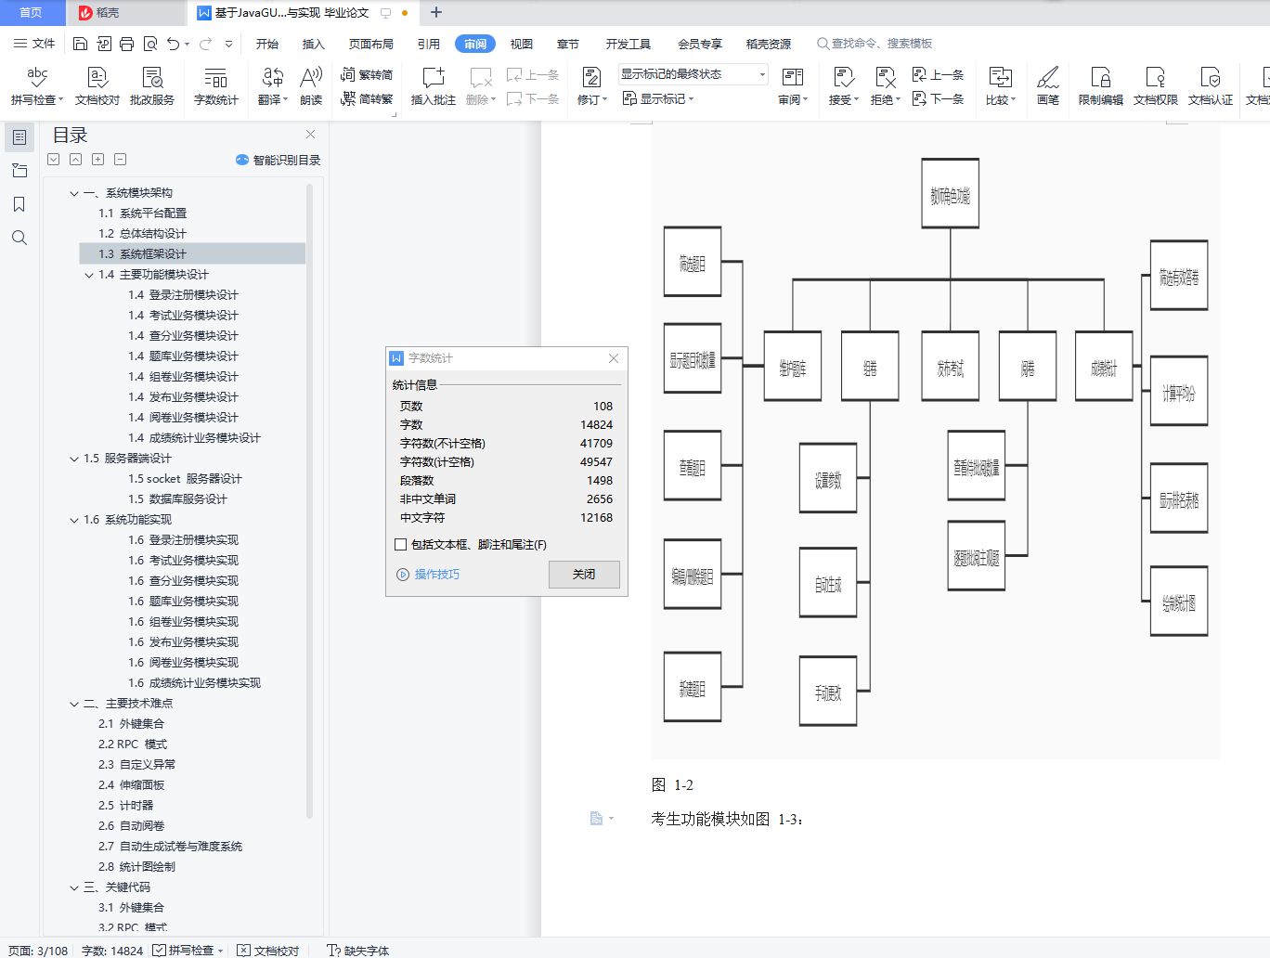Click 字数: 14824 in the status bar

click(112, 951)
